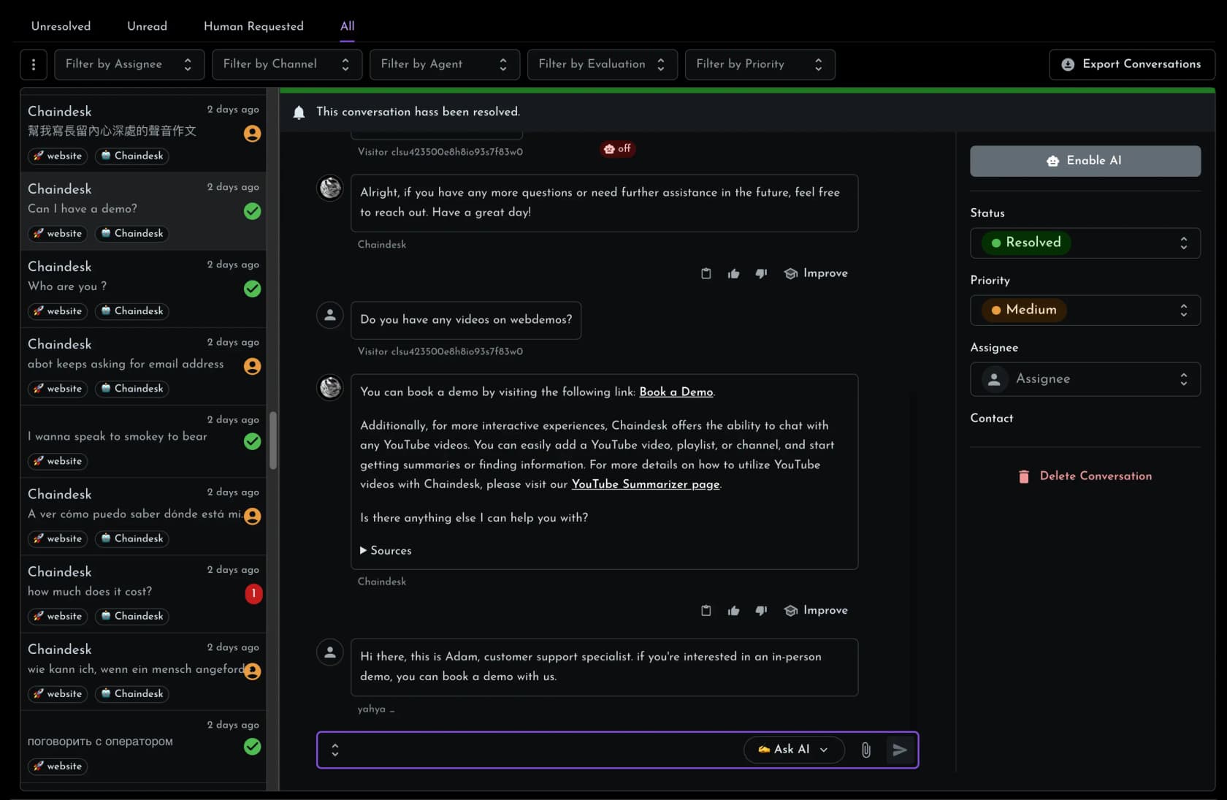Click the red unread badge showing 1
The height and width of the screenshot is (800, 1227).
(x=253, y=593)
